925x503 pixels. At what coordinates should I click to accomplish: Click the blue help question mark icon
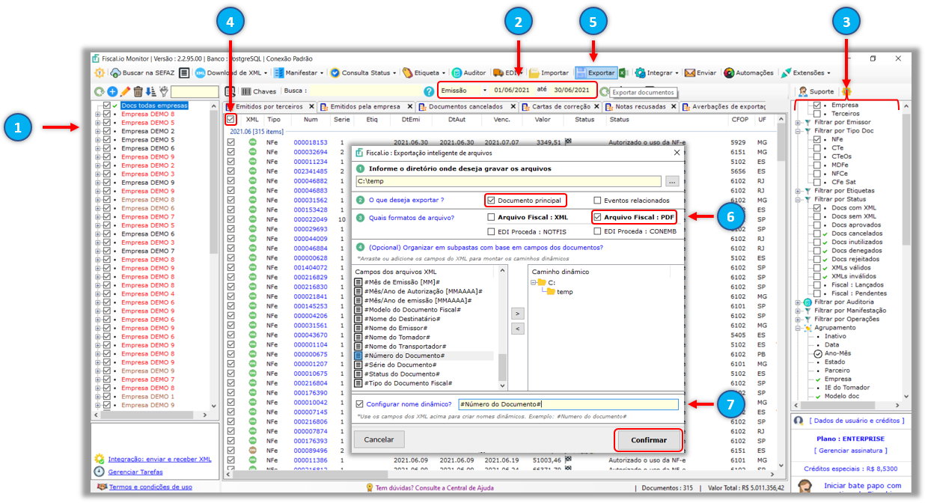pyautogui.click(x=429, y=91)
